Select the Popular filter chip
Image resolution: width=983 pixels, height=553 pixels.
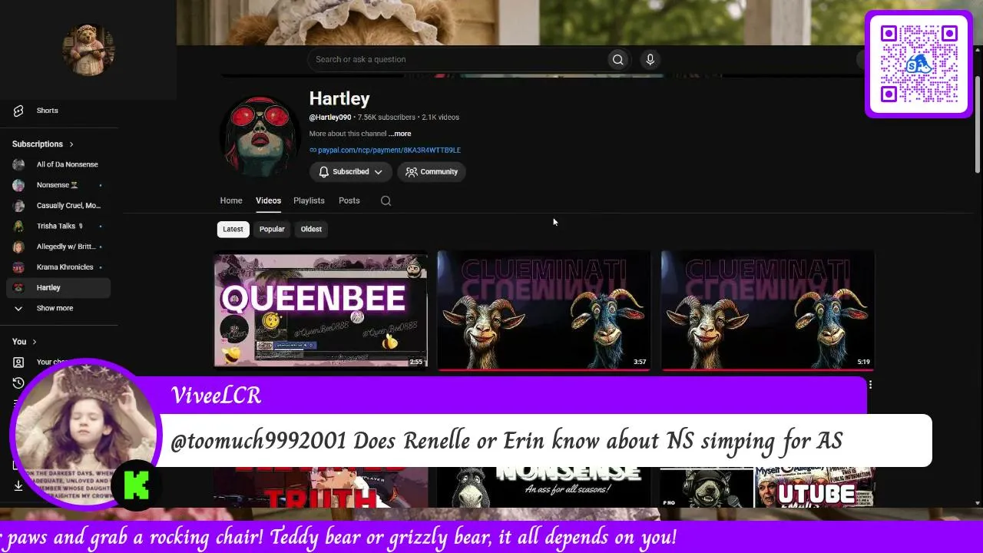point(272,229)
